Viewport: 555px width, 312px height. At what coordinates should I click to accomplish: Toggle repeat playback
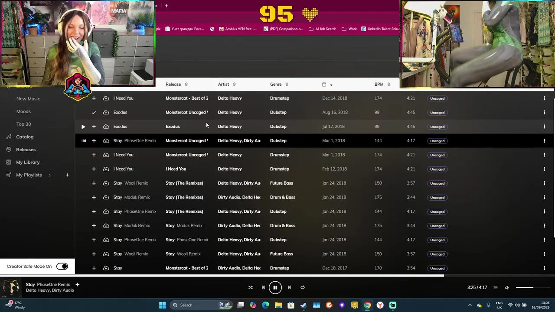point(303,287)
